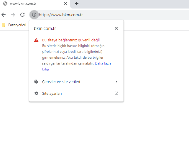Select the www.bkm.com.tr tab
Viewport: 189px width, 157px height.
point(35,4)
